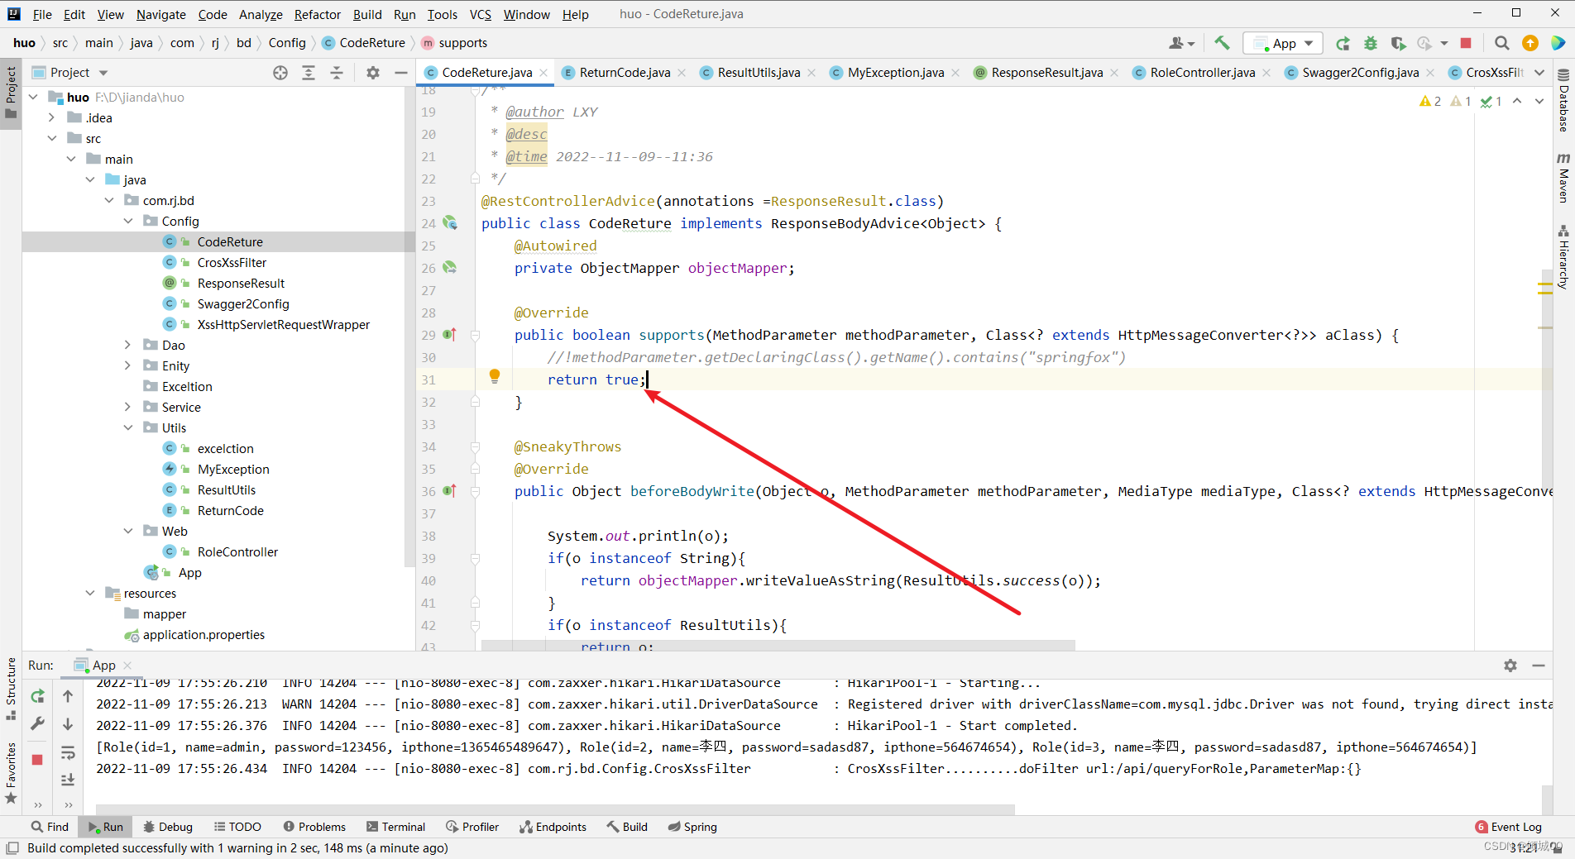Image resolution: width=1575 pixels, height=859 pixels.
Task: Run App with Coverage shield icon
Action: pos(1398,43)
